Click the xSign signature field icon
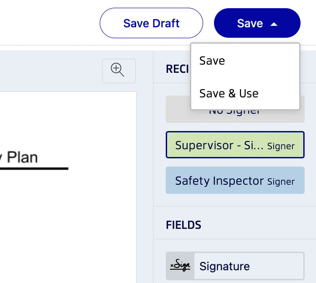The image size is (316, 283). pos(180,266)
